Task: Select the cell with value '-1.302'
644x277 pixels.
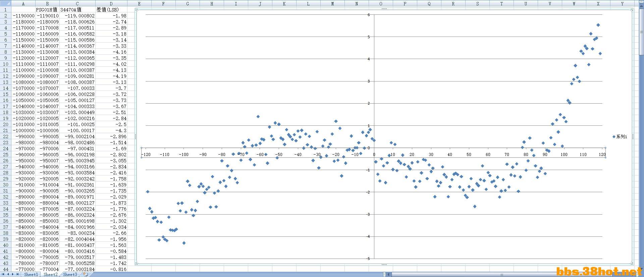Action: (x=111, y=221)
